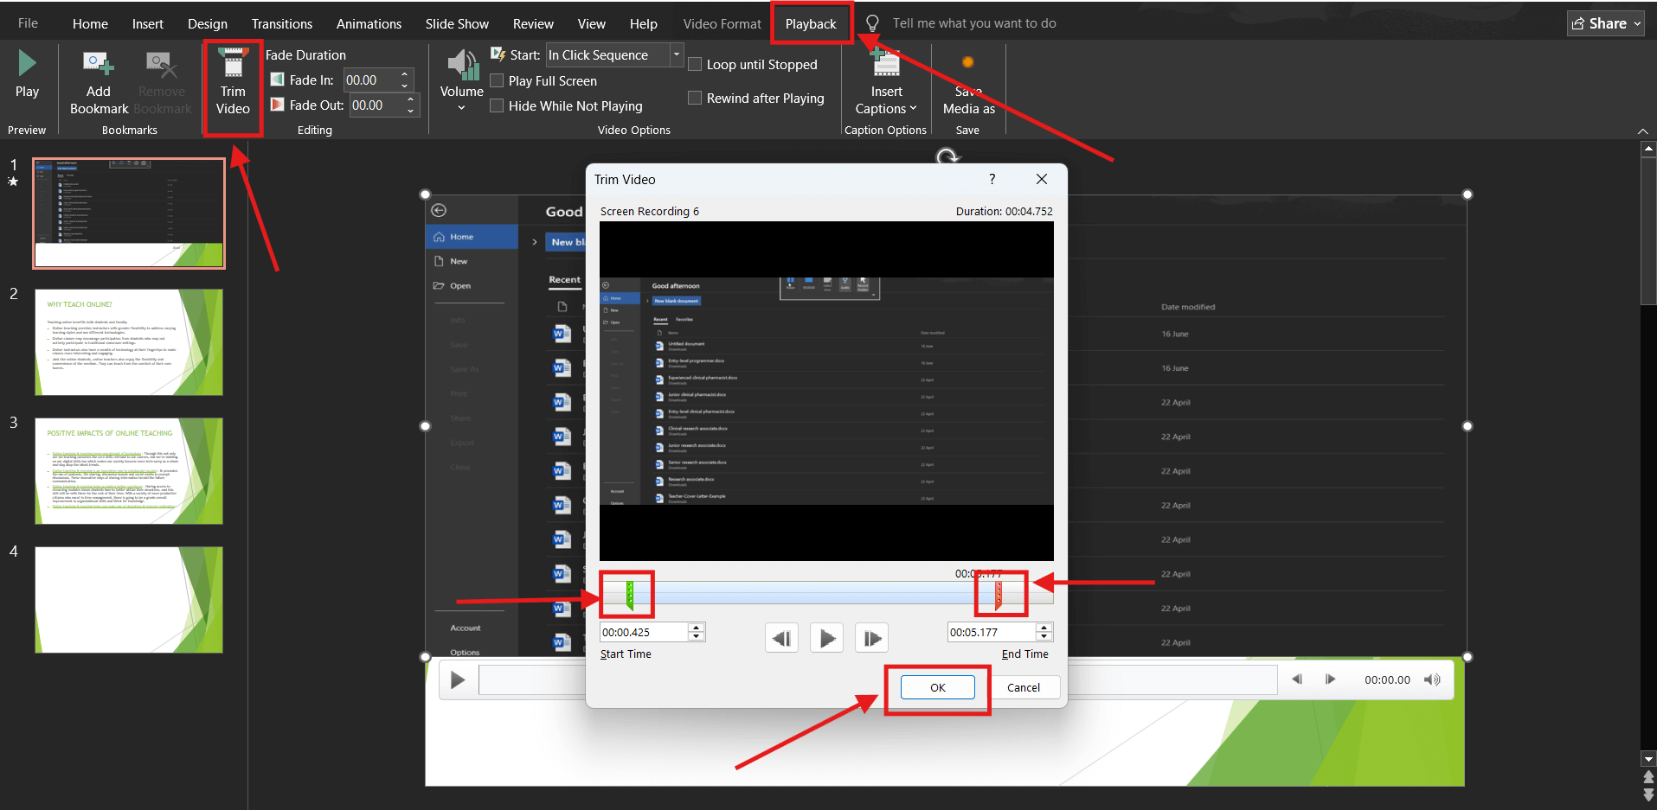Image resolution: width=1657 pixels, height=810 pixels.
Task: Collapse the ribbon with the chevron
Action: [x=1643, y=131]
